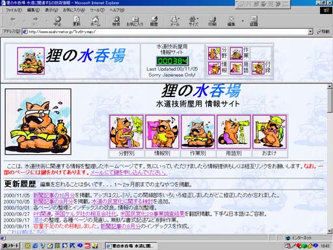
Task: Open the ツール(T) menu
Action: (97, 10)
